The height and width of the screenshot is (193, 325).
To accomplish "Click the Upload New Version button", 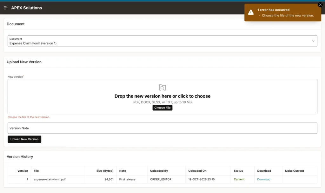I will (24, 139).
